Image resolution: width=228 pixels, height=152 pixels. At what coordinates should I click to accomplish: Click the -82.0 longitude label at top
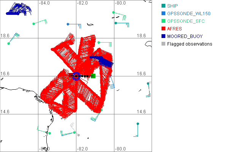[x=82, y=3]
